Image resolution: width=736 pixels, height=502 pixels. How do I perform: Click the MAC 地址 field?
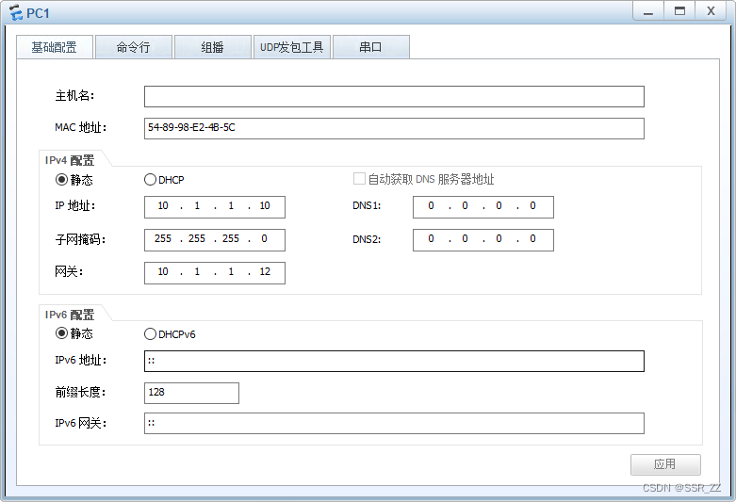394,128
